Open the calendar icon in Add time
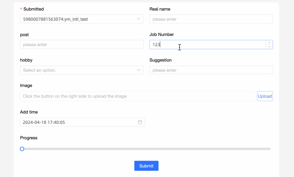The width and height of the screenshot is (294, 177). coord(140,122)
